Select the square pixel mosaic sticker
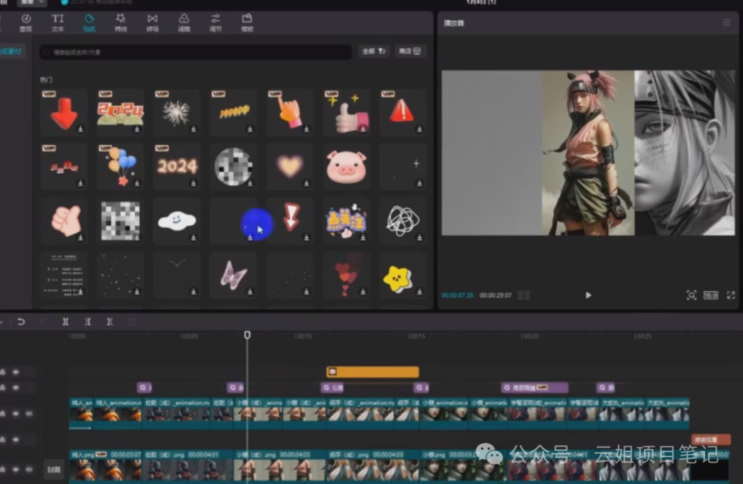 click(120, 220)
